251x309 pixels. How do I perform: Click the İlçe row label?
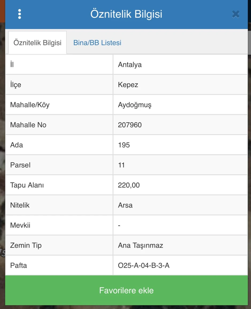tap(16, 85)
